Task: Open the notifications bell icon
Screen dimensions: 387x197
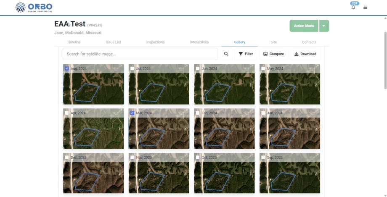Action: pos(353,8)
